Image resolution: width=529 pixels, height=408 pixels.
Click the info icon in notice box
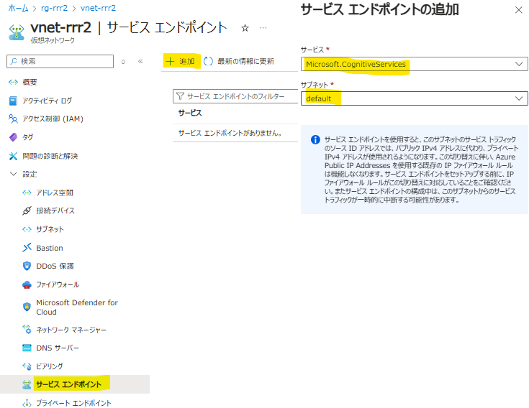pyautogui.click(x=315, y=139)
